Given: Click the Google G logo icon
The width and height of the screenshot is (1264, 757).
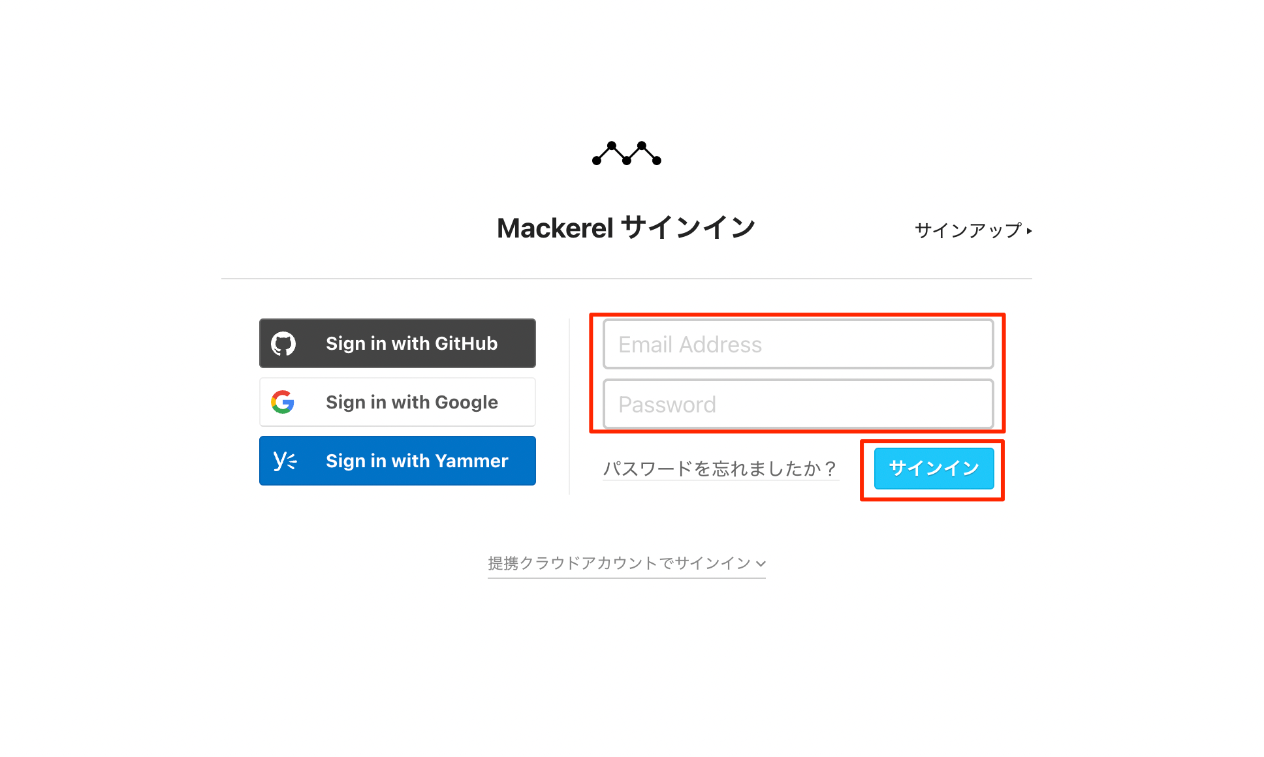Looking at the screenshot, I should pos(283,402).
